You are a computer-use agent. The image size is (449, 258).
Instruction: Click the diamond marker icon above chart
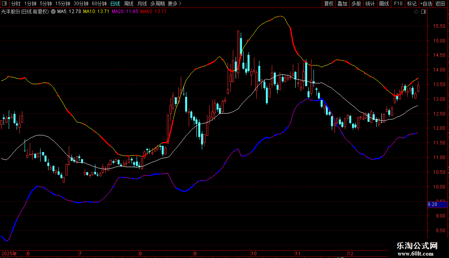pos(416,12)
